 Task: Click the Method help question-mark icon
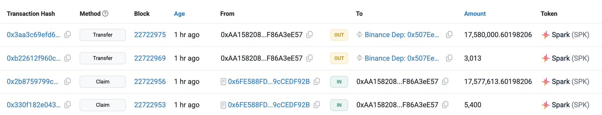[x=105, y=14]
